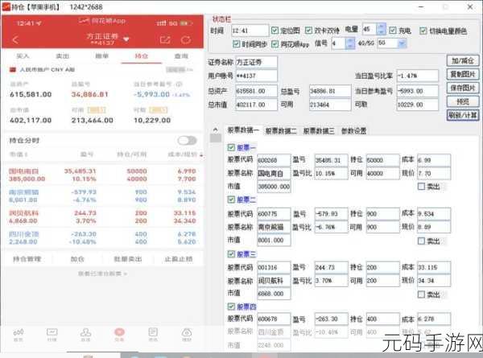The height and width of the screenshot is (358, 483).
Task: Click the 刷新/计算 button
Action: coord(462,115)
